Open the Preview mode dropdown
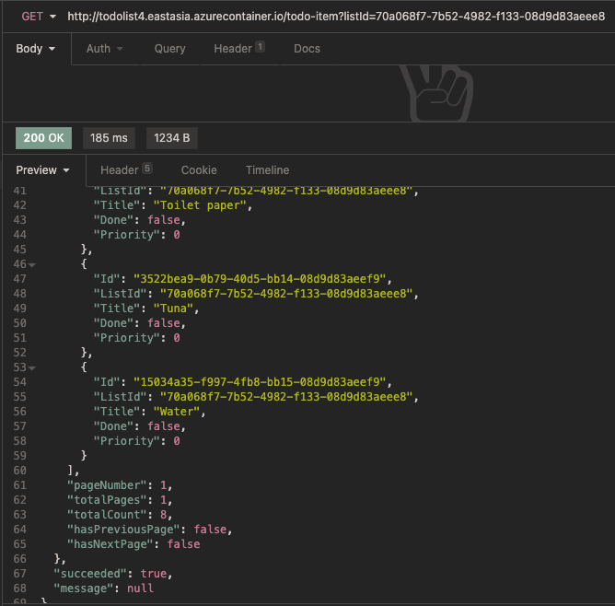 [42, 170]
